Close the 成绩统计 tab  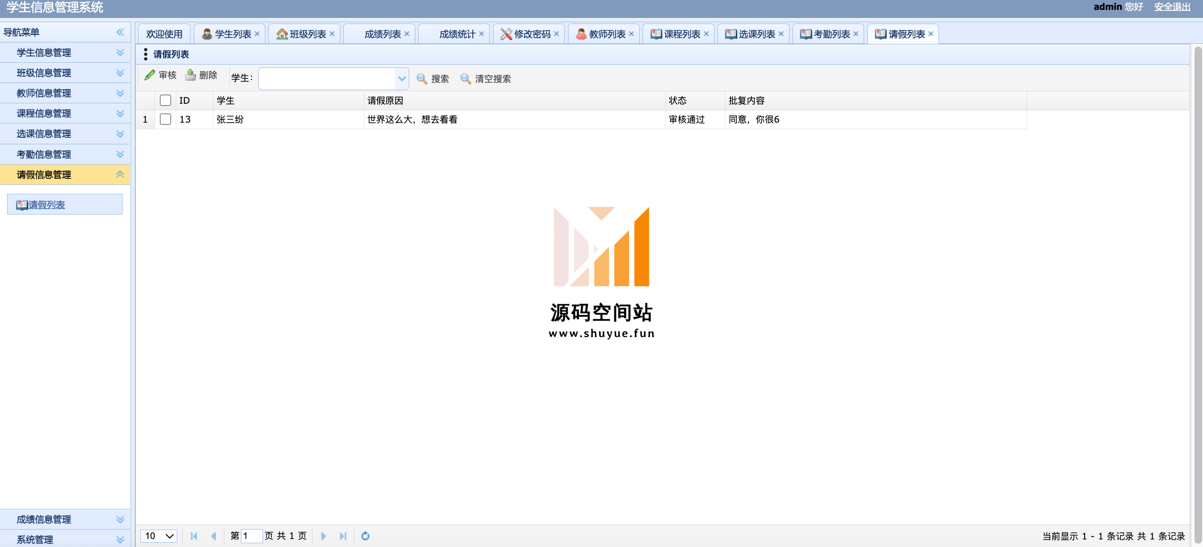point(482,34)
